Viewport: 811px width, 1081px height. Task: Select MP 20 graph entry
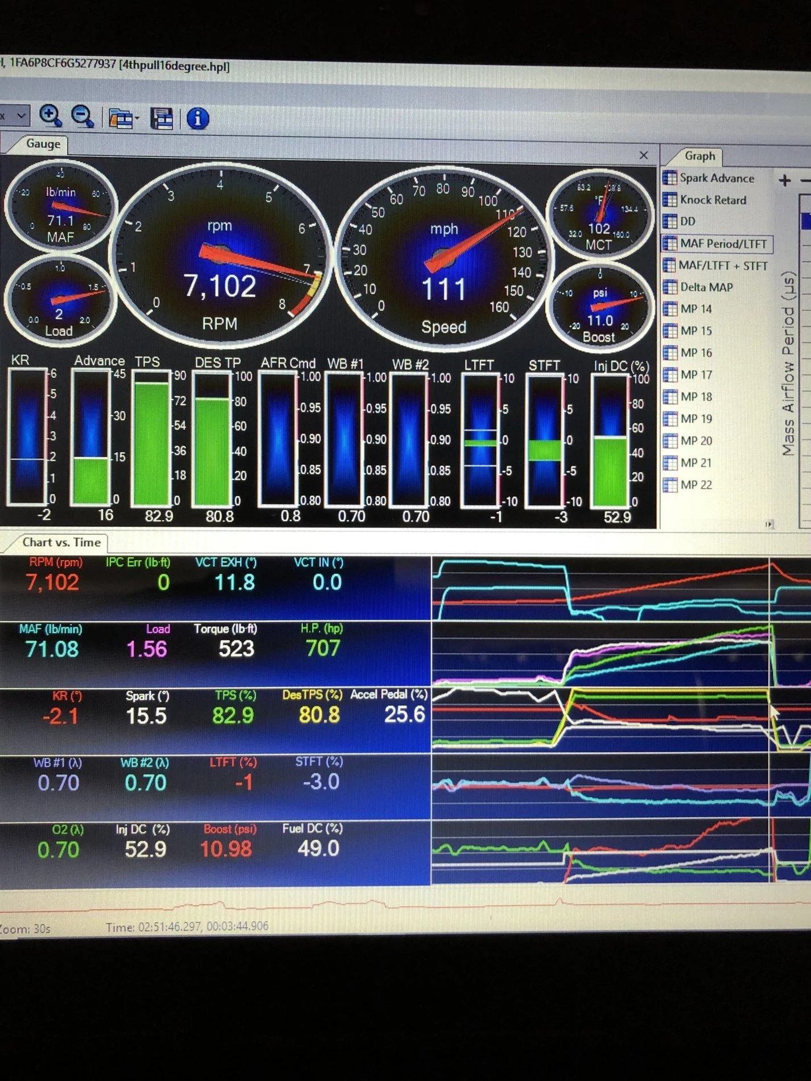pos(696,441)
